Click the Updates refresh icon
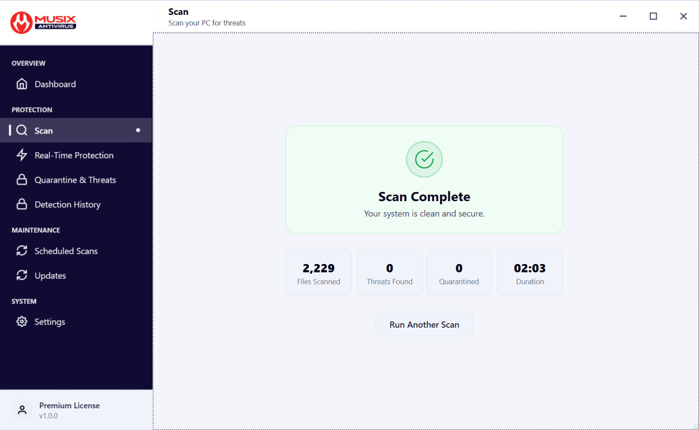 pos(22,275)
